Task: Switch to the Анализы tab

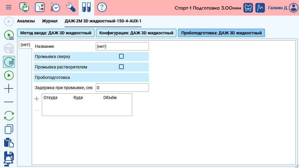Action: point(26,21)
